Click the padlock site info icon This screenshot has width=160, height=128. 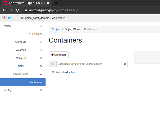click(x=25, y=10)
